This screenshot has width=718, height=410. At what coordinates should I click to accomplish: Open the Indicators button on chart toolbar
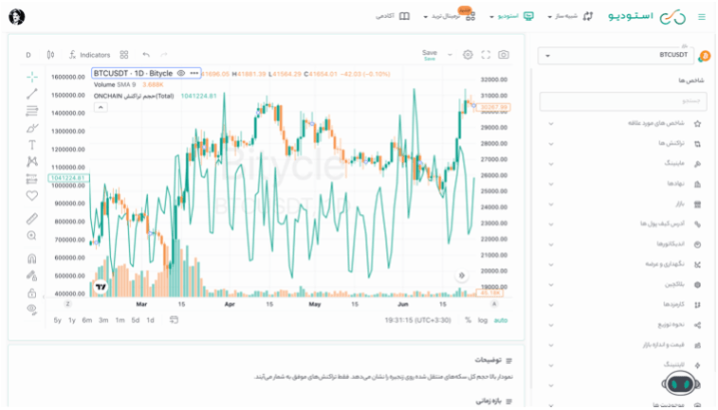pos(90,55)
